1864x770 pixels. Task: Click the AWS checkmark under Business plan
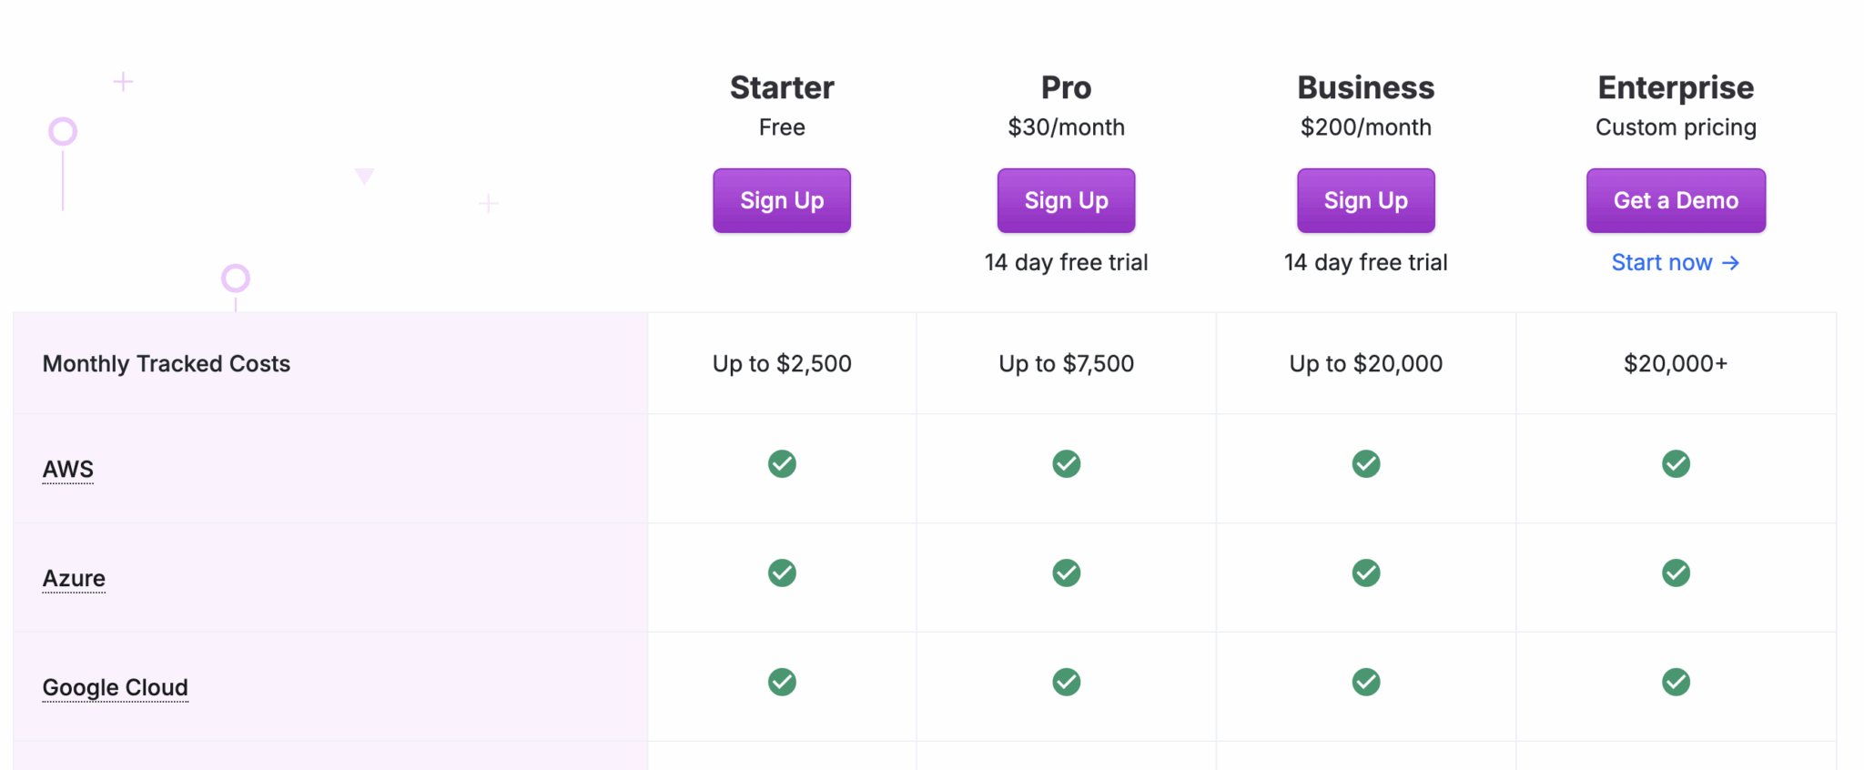[1365, 464]
